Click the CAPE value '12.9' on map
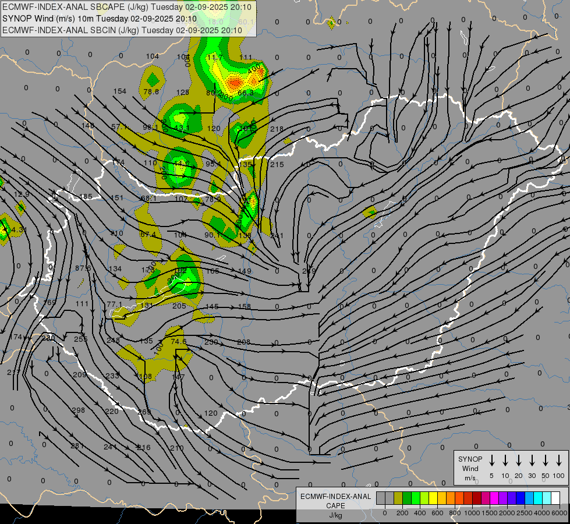570x524 pixels. coord(22,194)
